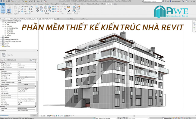
Task: Toggle the Annotation Crop checkbox
Action: point(19,75)
